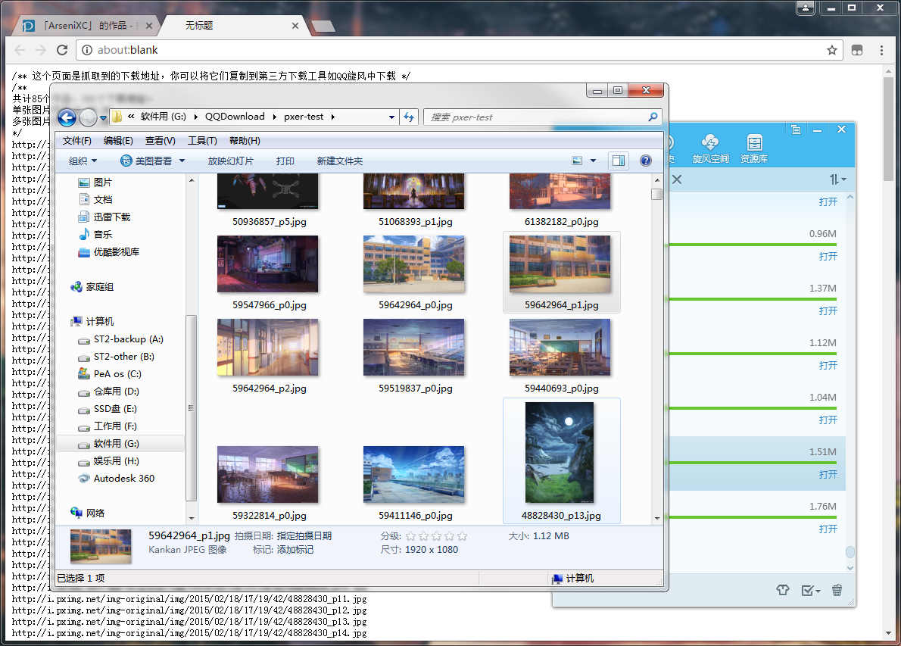Expand breadcrumb overflow chevron «
This screenshot has width=901, height=646.
[131, 117]
